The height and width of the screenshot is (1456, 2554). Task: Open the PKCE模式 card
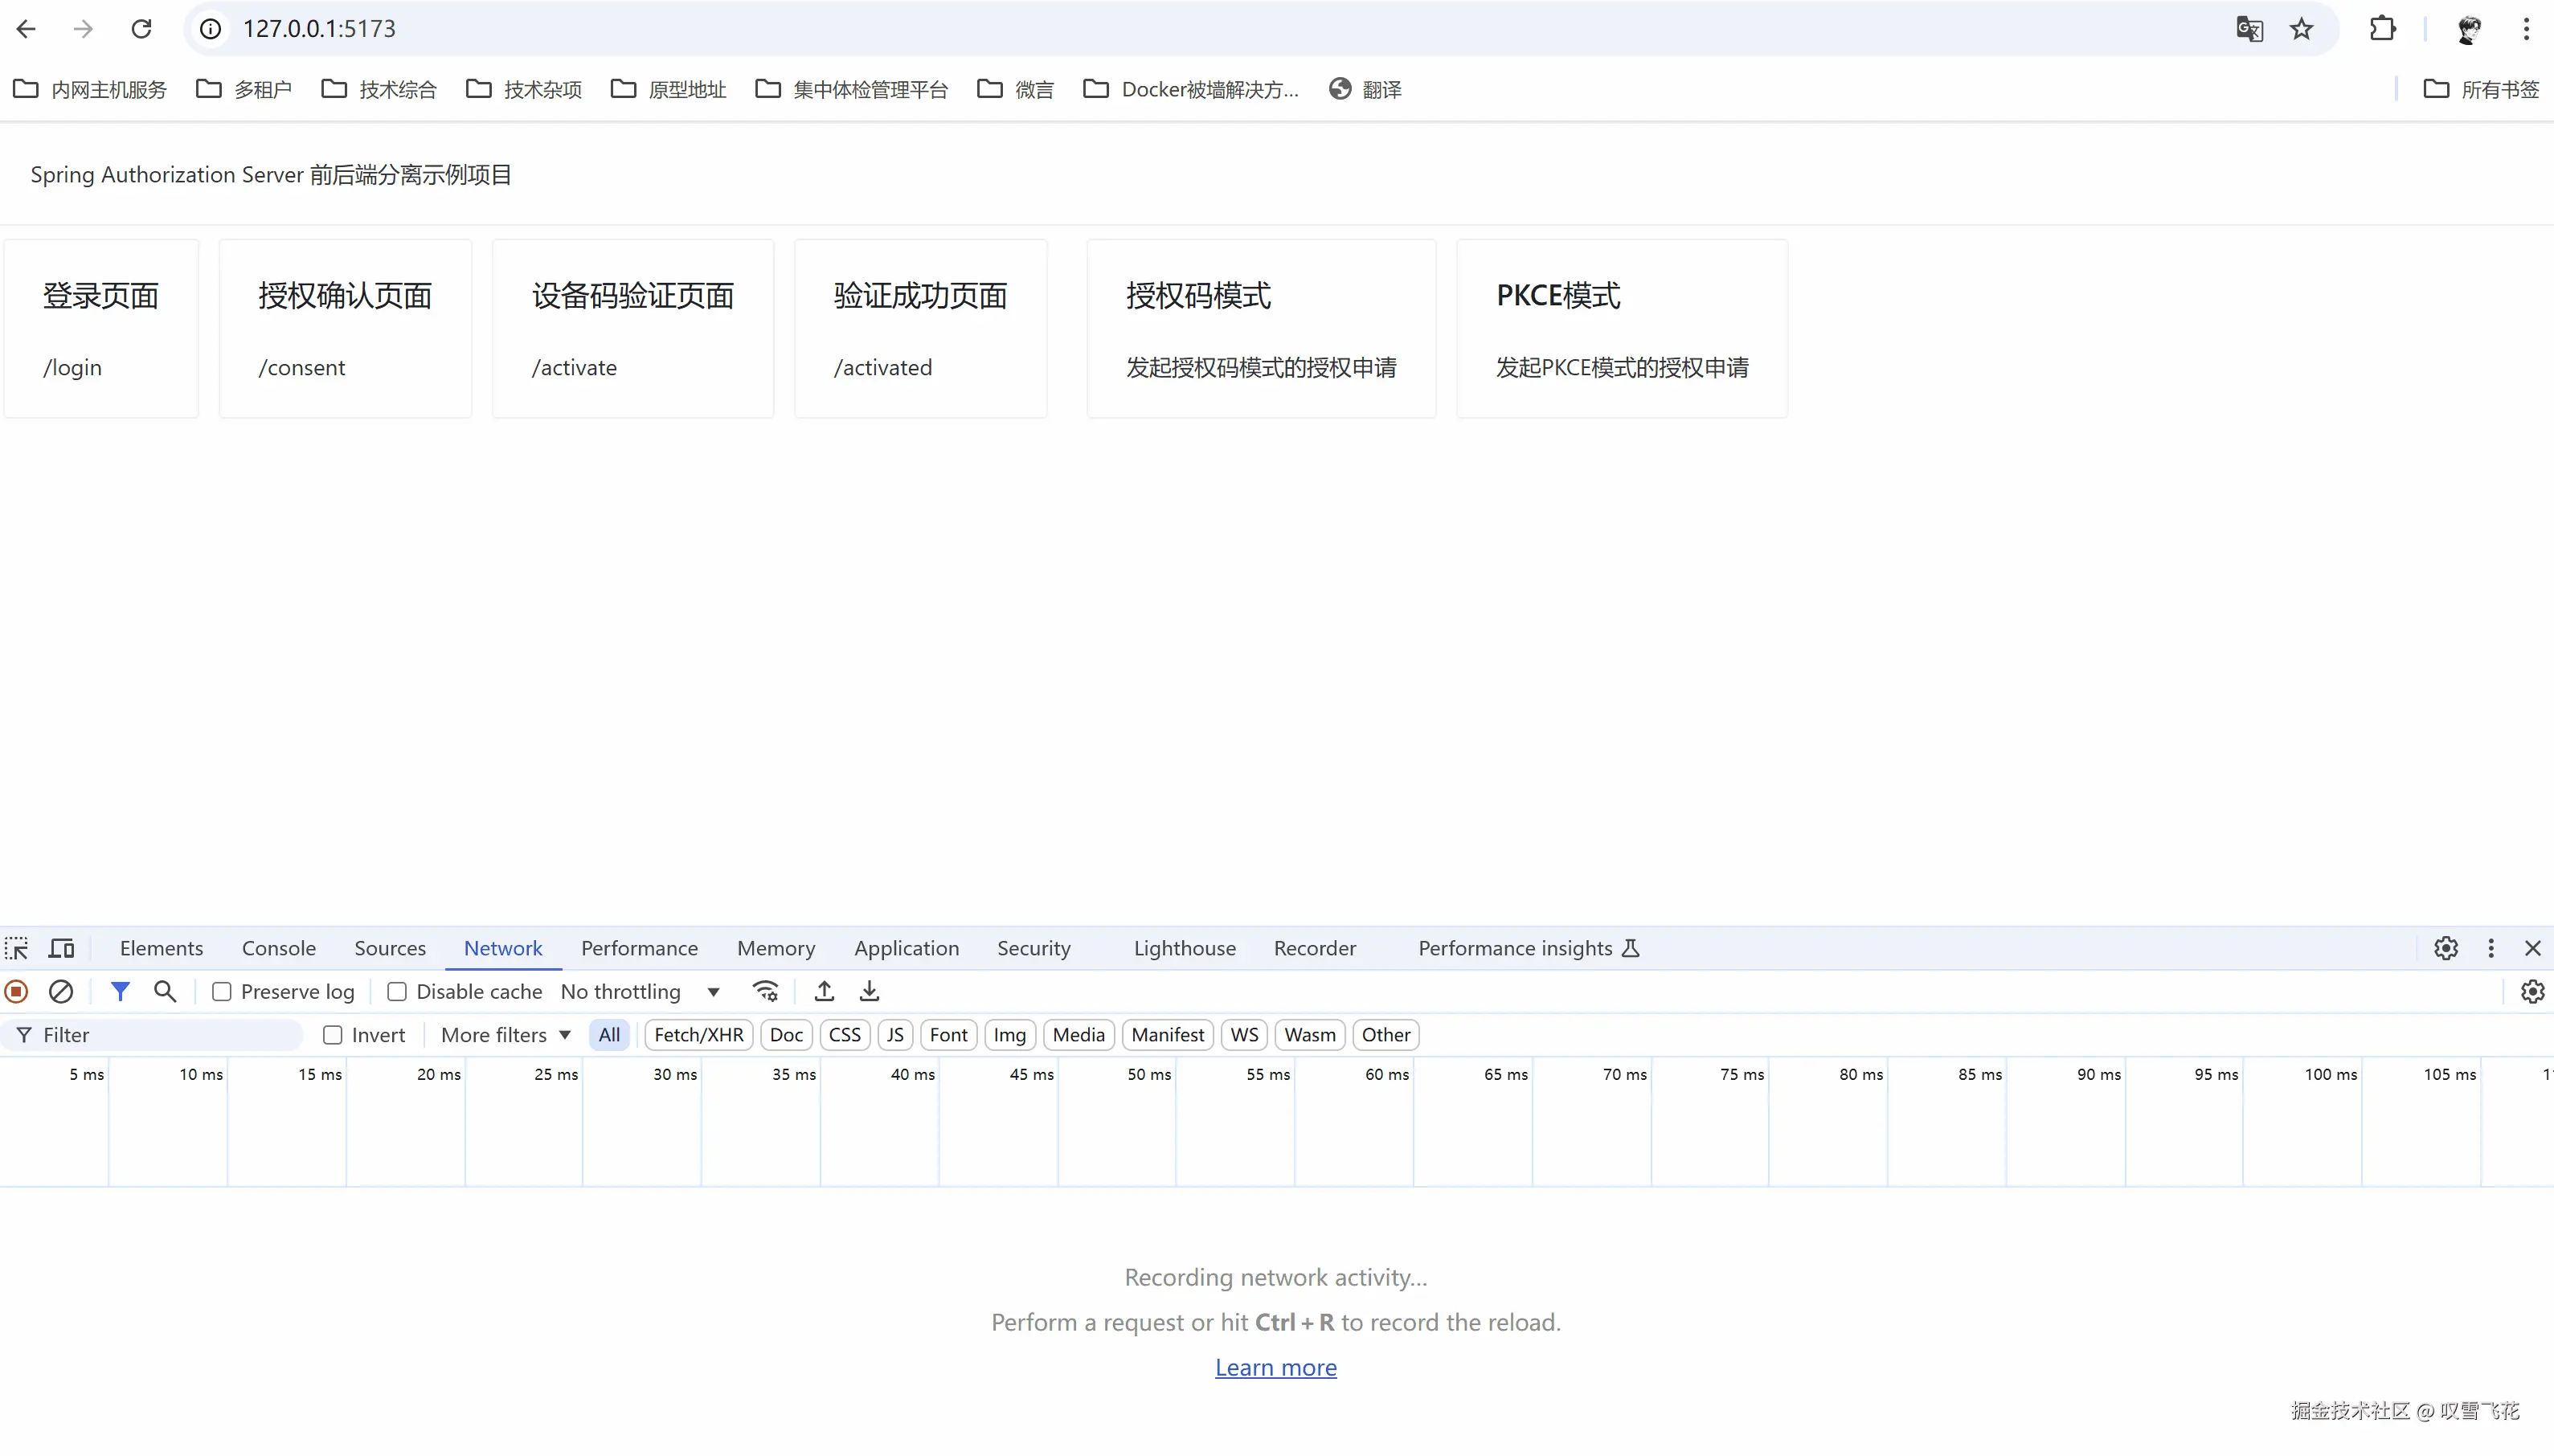pos(1622,329)
